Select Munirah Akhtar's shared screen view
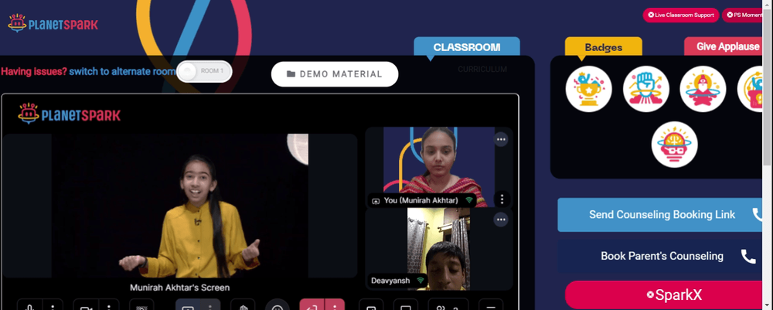The width and height of the screenshot is (773, 310). click(180, 206)
